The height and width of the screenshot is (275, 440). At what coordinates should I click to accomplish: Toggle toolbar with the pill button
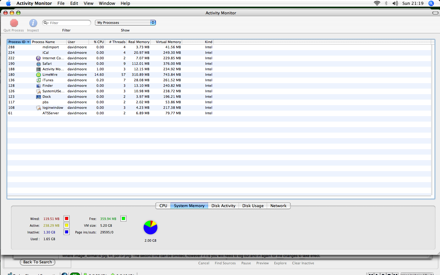click(x=435, y=13)
